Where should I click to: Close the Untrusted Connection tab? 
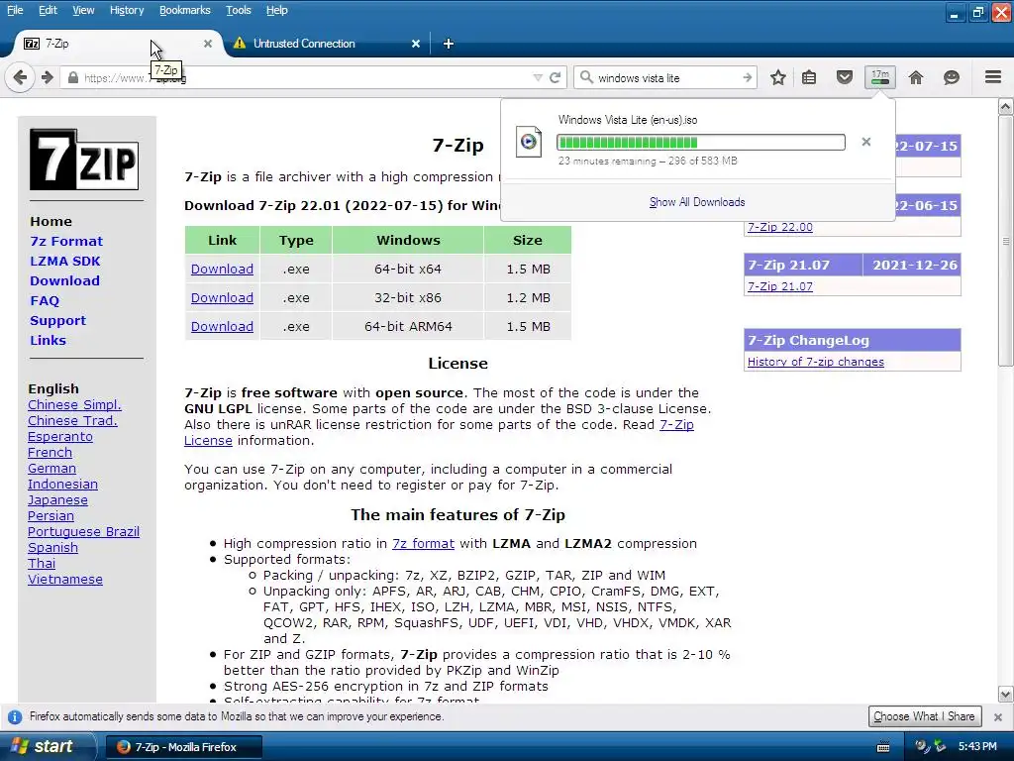tap(416, 44)
